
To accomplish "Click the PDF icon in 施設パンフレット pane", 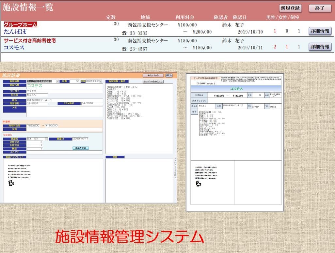I will point(11,183).
